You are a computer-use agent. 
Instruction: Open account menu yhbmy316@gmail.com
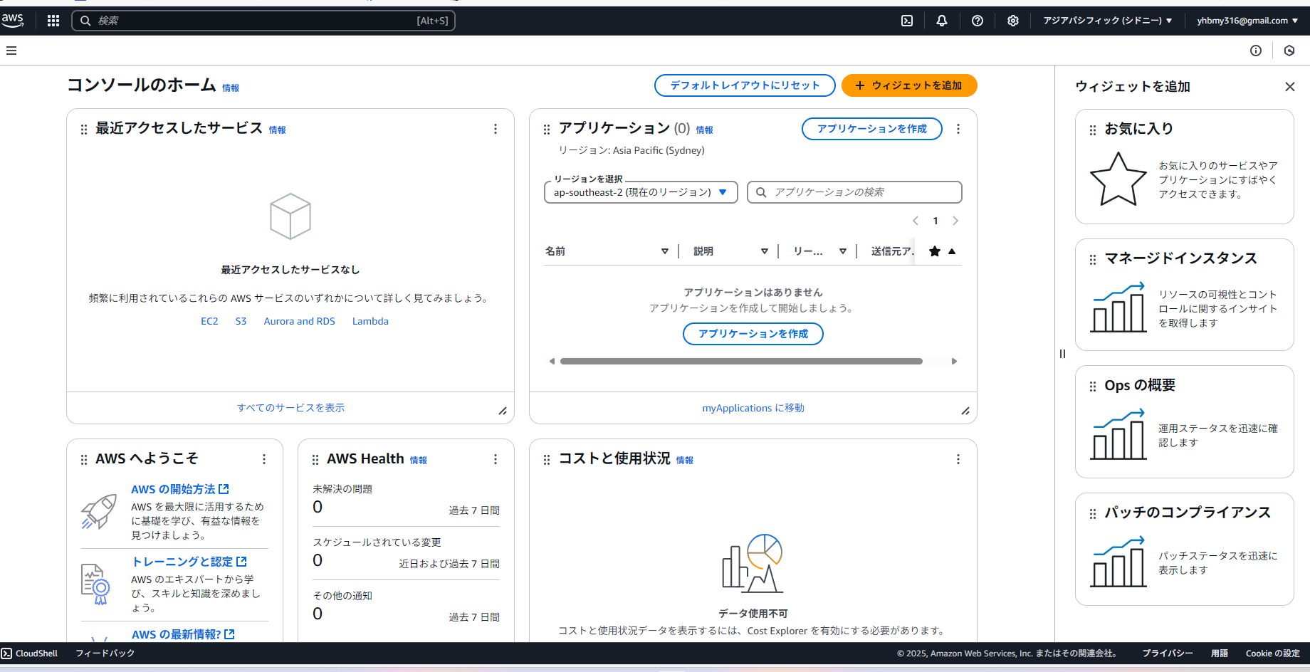click(x=1247, y=21)
